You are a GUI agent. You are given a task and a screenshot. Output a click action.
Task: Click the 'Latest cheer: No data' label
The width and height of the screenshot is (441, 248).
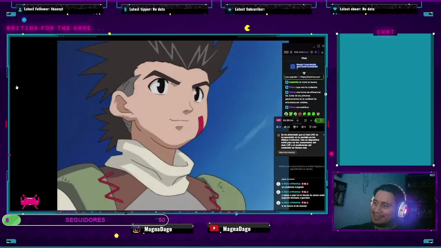(357, 9)
